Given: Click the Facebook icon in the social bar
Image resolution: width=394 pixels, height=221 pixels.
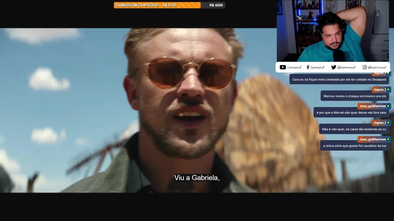Looking at the screenshot, I should (308, 67).
